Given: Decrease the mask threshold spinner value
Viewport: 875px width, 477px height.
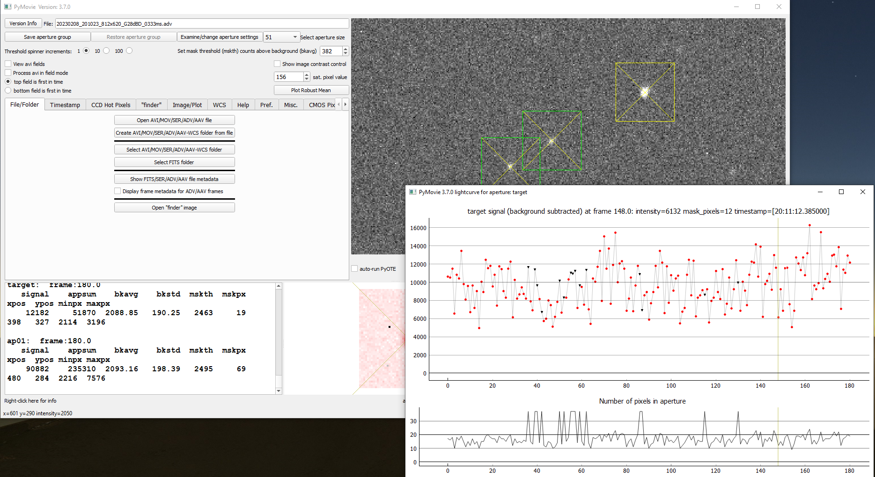Looking at the screenshot, I should pyautogui.click(x=346, y=53).
